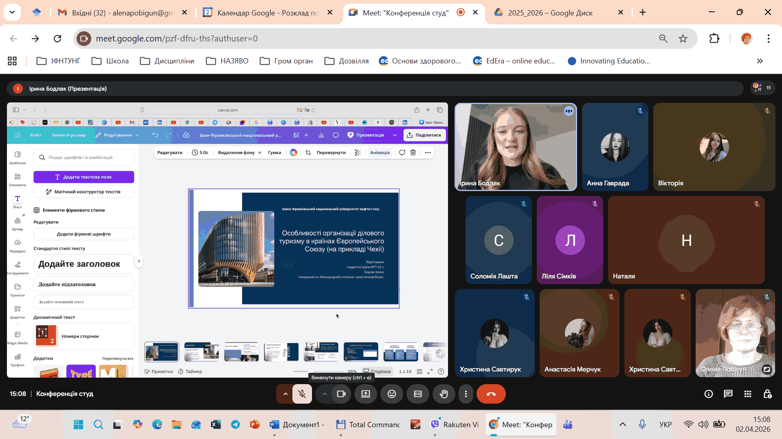Open meeting details info icon
Image resolution: width=782 pixels, height=439 pixels.
point(709,394)
